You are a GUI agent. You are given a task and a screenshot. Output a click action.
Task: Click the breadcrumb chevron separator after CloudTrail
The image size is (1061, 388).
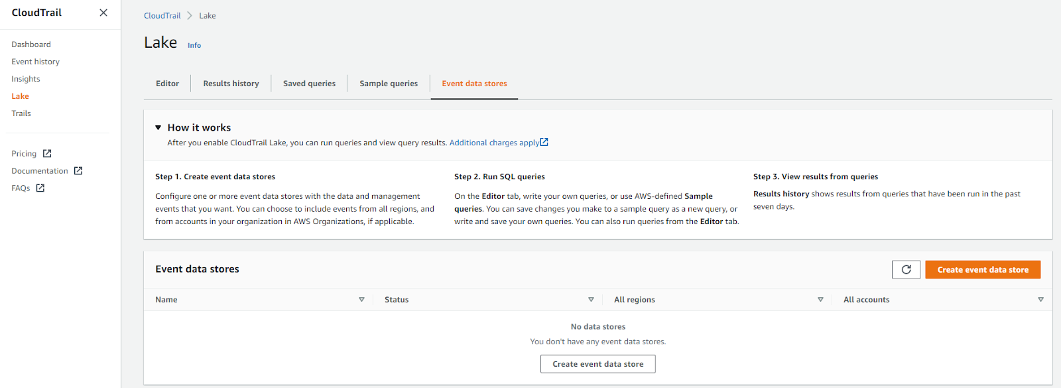[x=190, y=15]
